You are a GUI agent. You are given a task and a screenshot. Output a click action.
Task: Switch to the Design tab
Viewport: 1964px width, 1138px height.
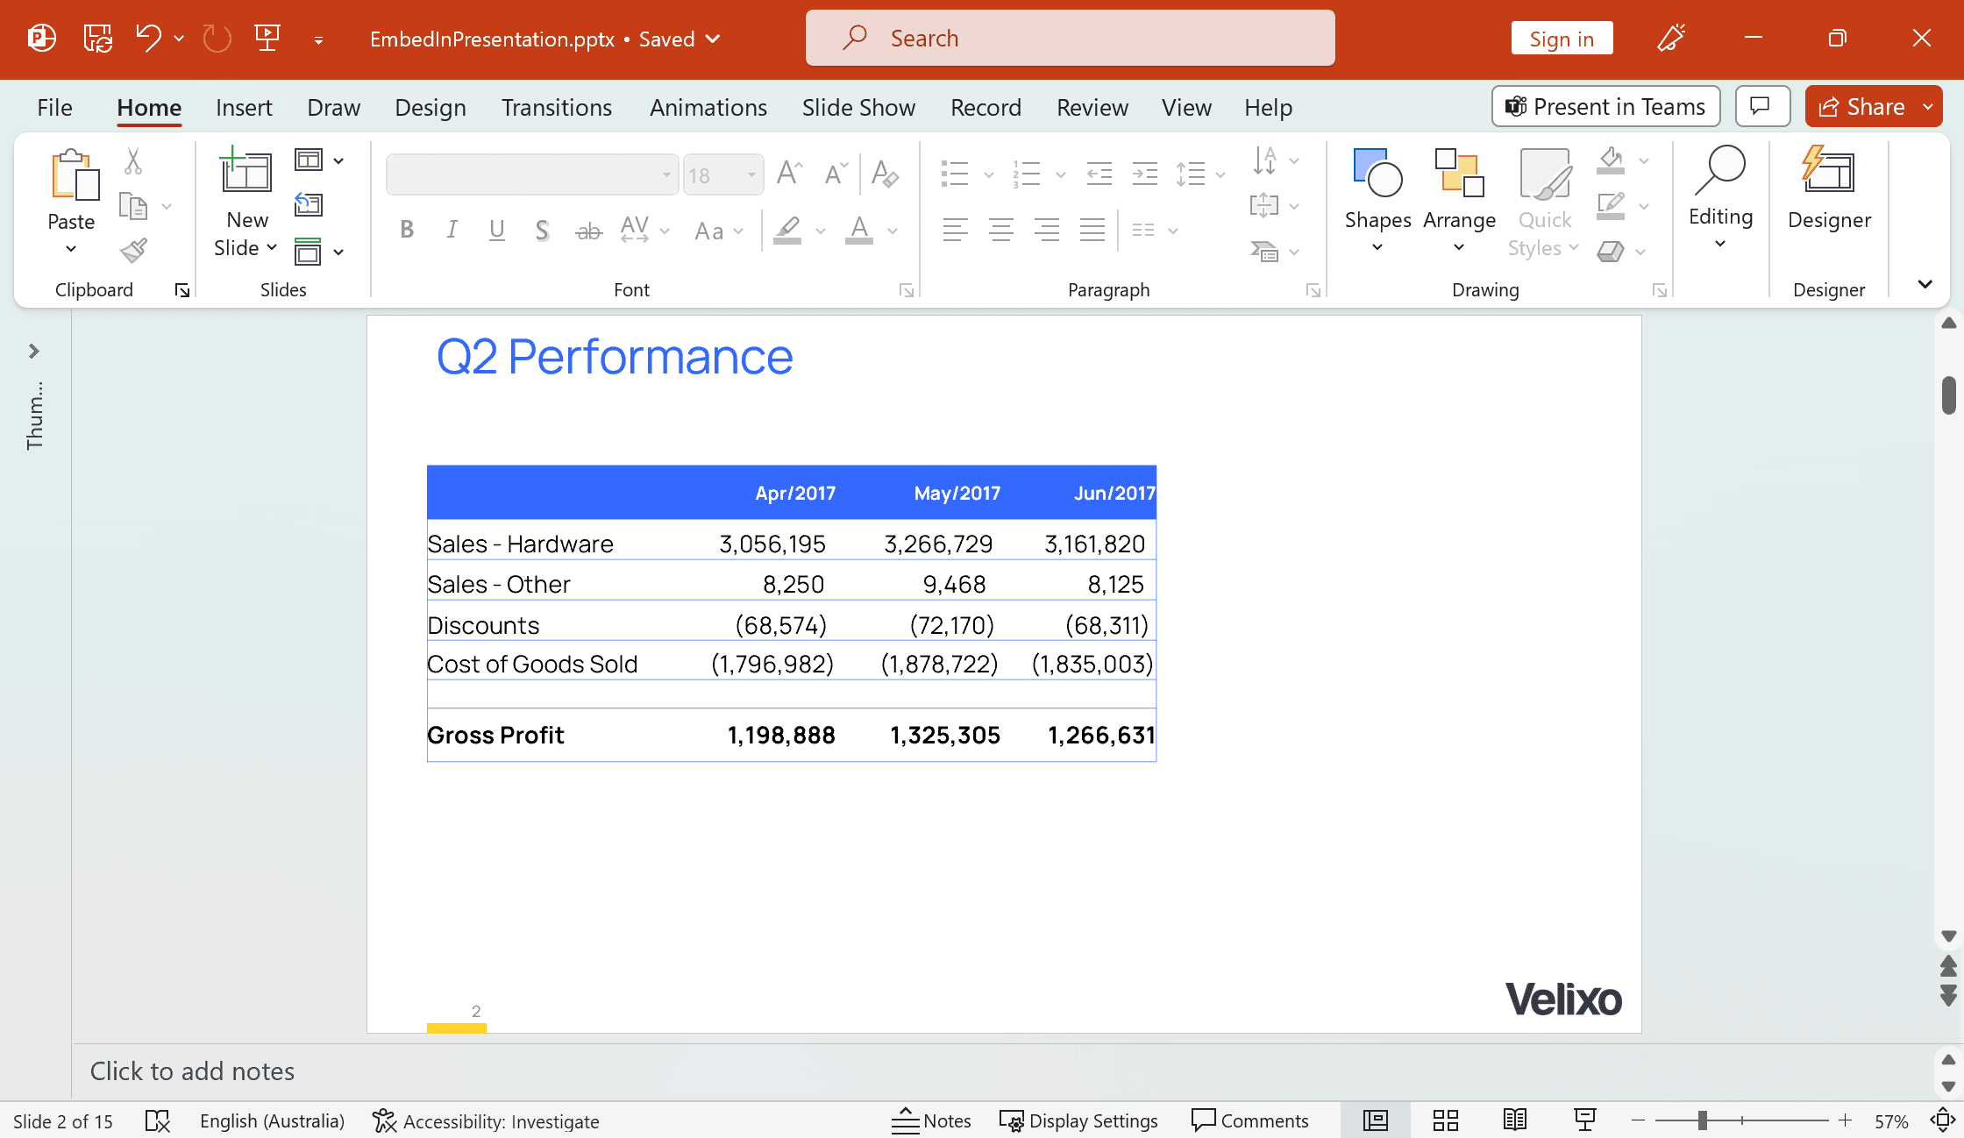pos(431,107)
